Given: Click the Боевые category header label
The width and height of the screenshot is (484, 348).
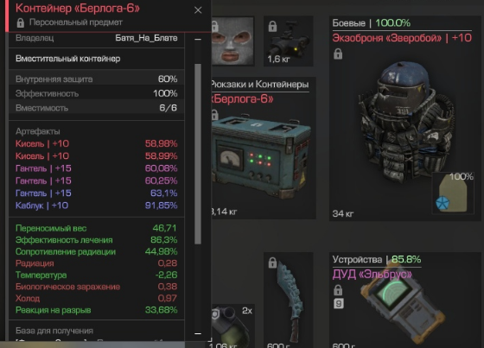Looking at the screenshot, I should pyautogui.click(x=349, y=22).
